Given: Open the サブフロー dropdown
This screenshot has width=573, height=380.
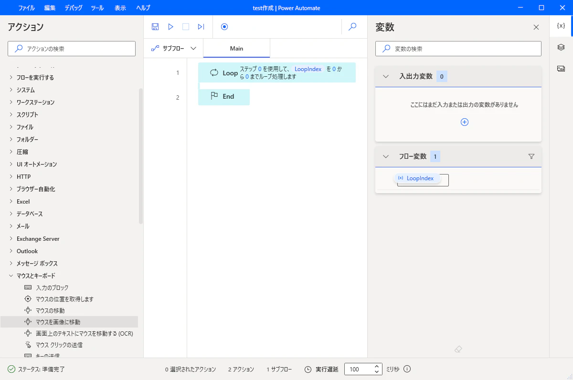Looking at the screenshot, I should [174, 48].
